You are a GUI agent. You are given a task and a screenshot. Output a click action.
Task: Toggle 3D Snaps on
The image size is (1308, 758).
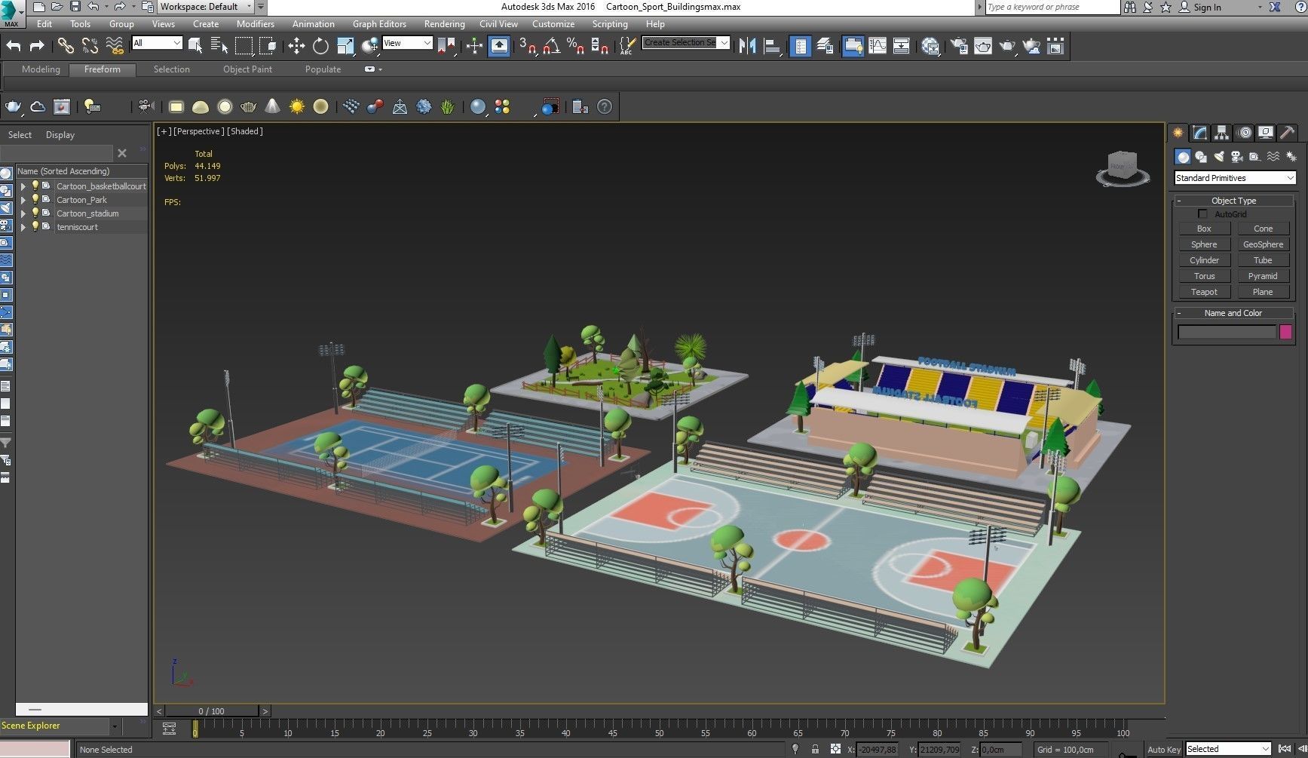click(527, 46)
